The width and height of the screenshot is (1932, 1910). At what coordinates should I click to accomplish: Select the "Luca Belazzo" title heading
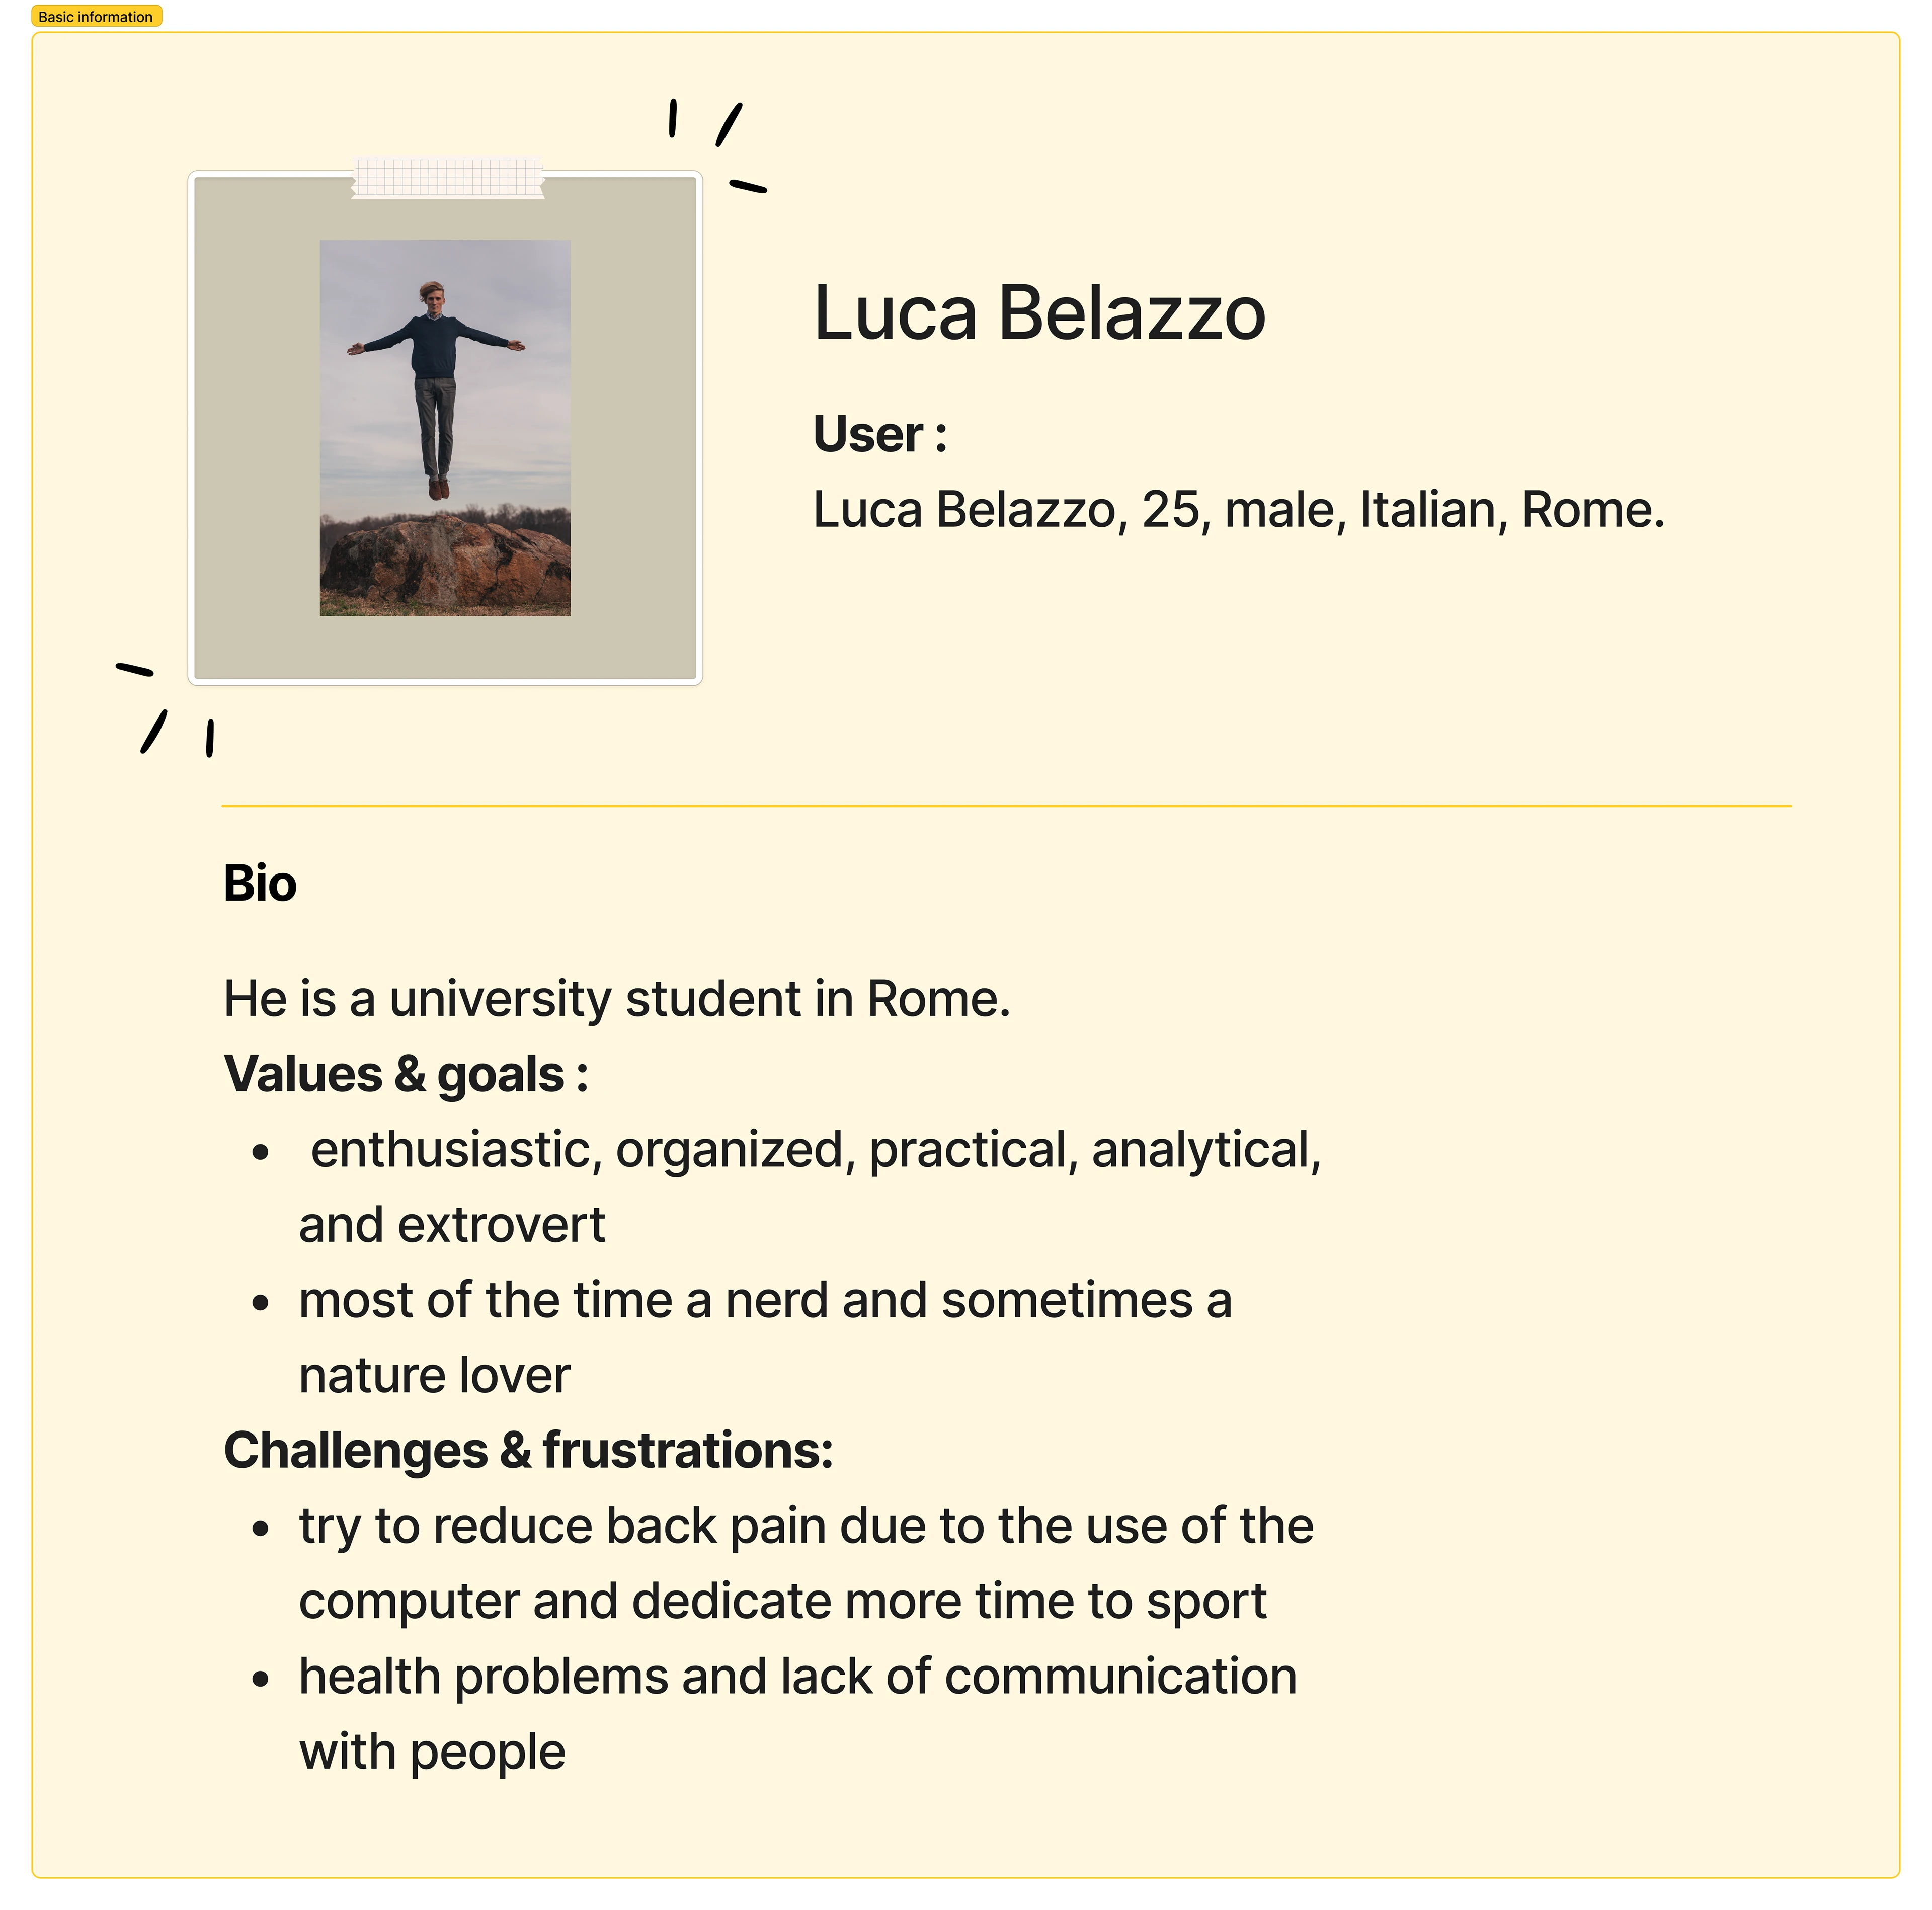[1039, 314]
